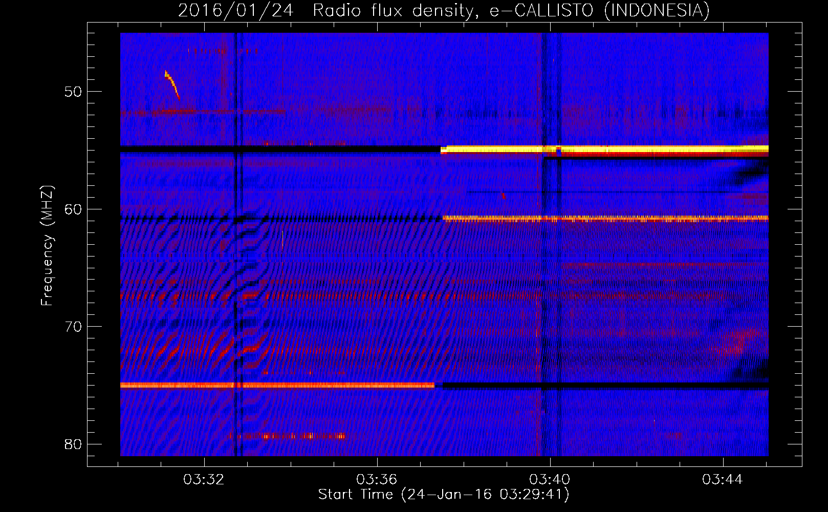Click the small orange drifting burst near 50 MHz
The image size is (828, 512).
click(172, 85)
